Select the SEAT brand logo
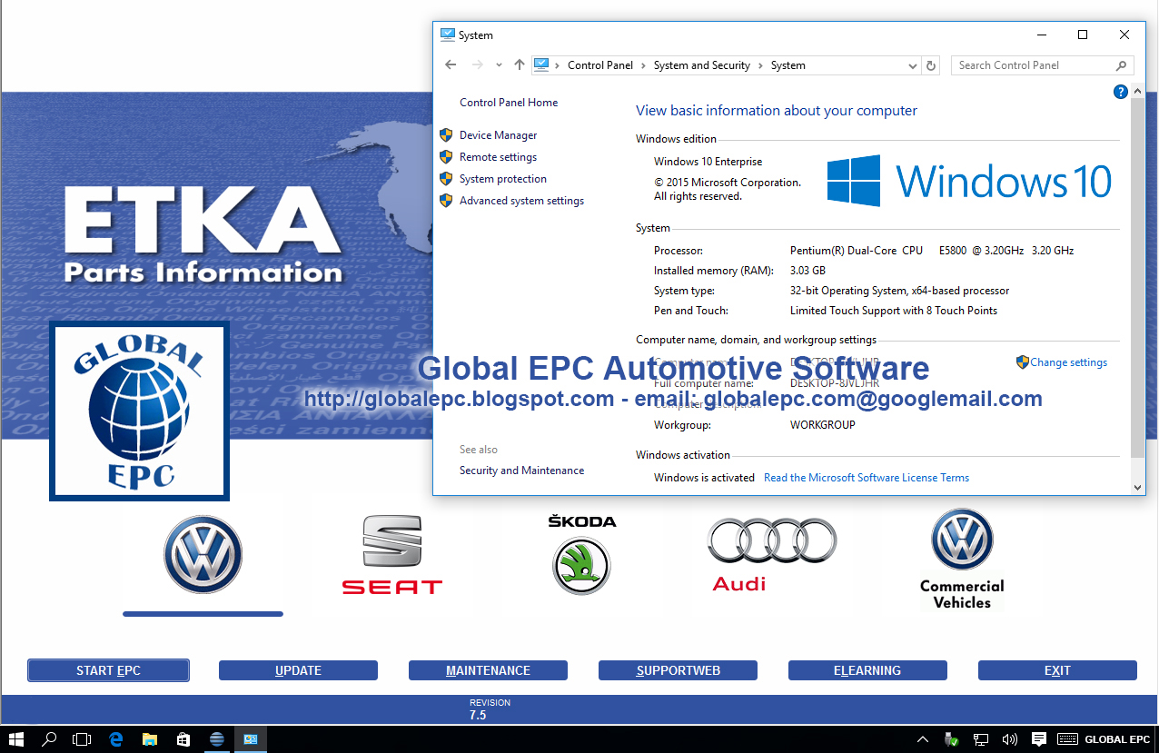The image size is (1159, 753). tap(392, 555)
